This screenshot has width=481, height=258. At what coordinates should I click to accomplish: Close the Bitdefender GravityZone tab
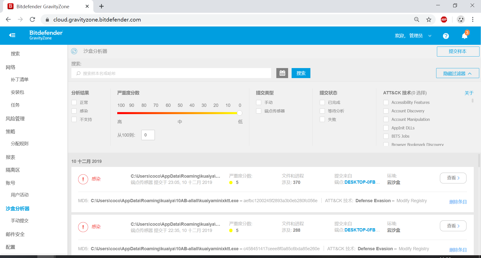click(x=87, y=6)
